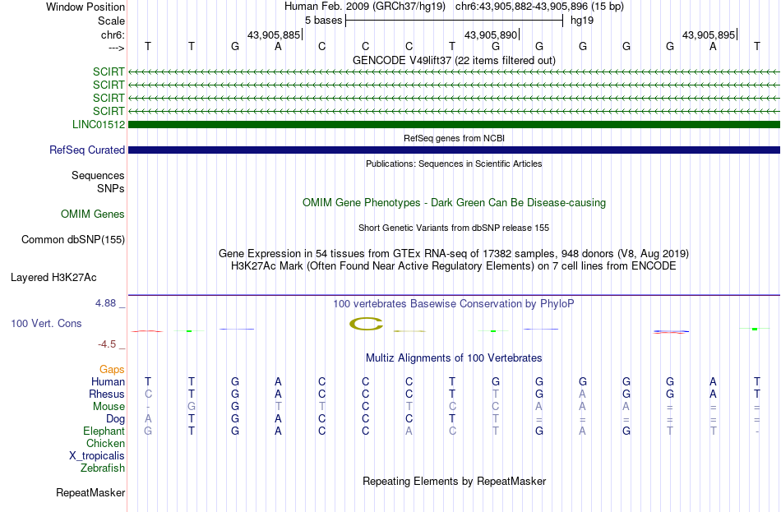The width and height of the screenshot is (781, 512).
Task: Open 100 vertebrates Basewise Conservation by PhyloP title
Action: (x=454, y=304)
